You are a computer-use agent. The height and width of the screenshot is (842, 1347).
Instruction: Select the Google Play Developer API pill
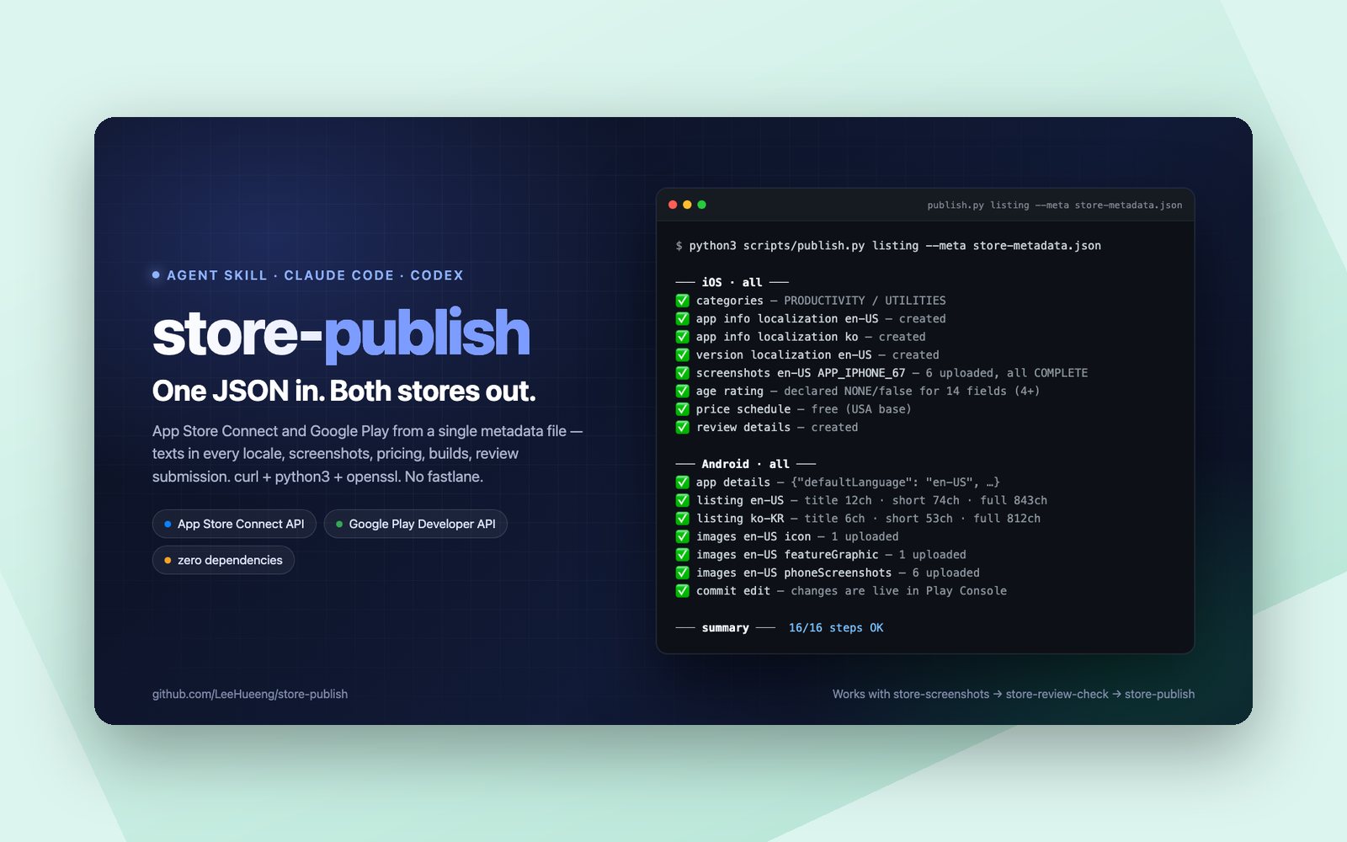(x=415, y=524)
